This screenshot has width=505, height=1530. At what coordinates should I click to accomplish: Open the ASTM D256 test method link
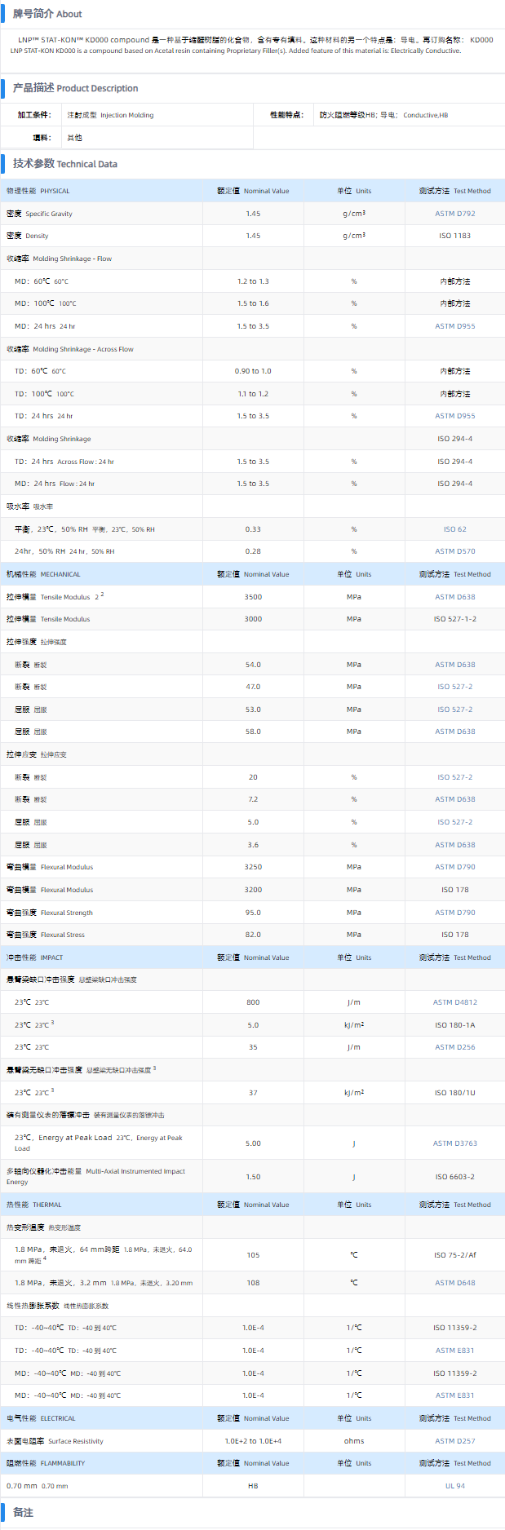click(x=454, y=1047)
